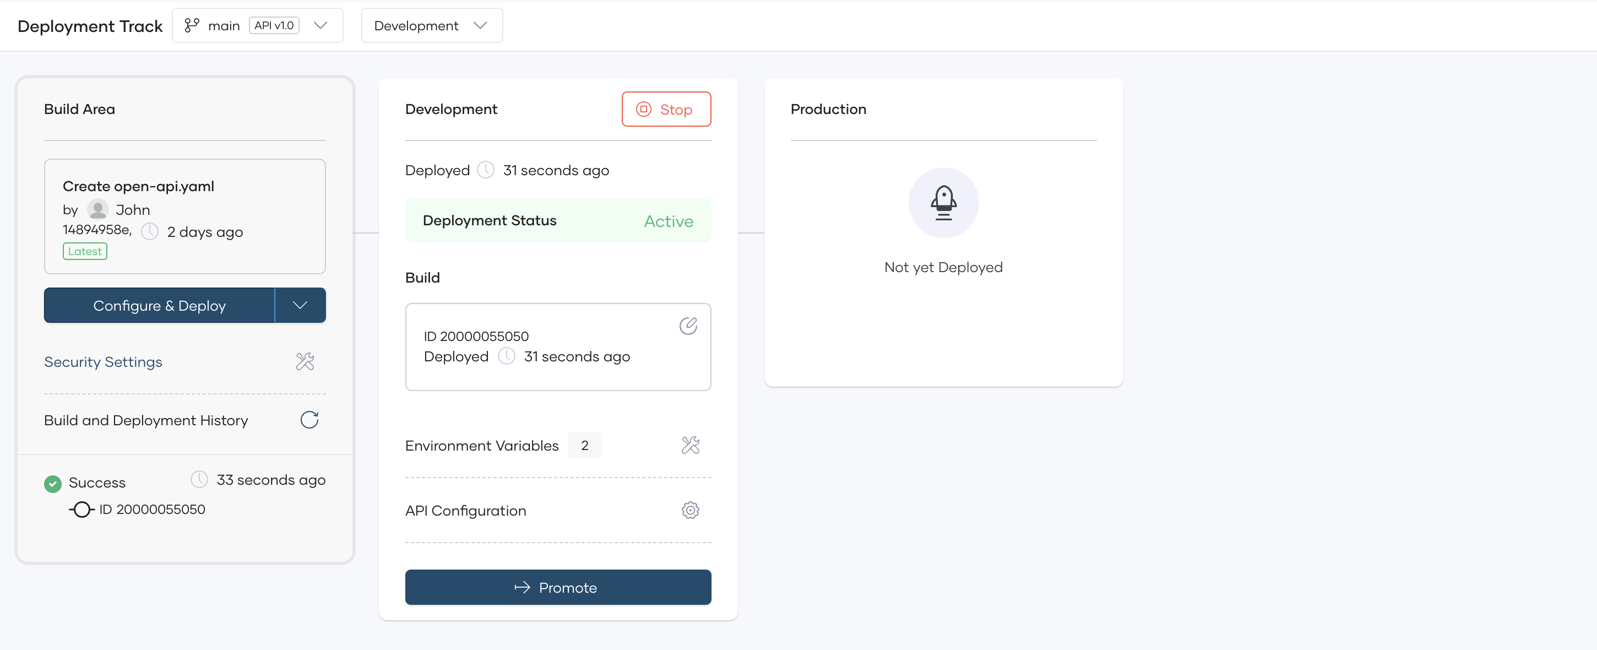Click the green Success check icon
The width and height of the screenshot is (1597, 650).
(x=53, y=484)
